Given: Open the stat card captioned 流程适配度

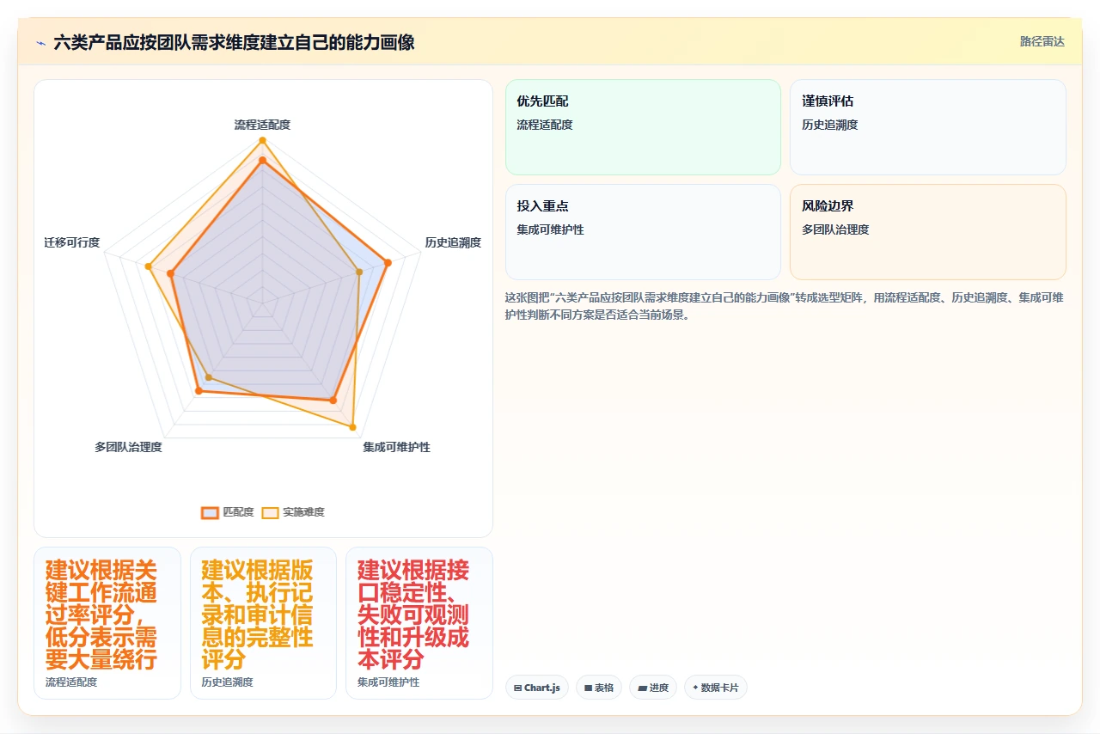Looking at the screenshot, I should (x=107, y=623).
